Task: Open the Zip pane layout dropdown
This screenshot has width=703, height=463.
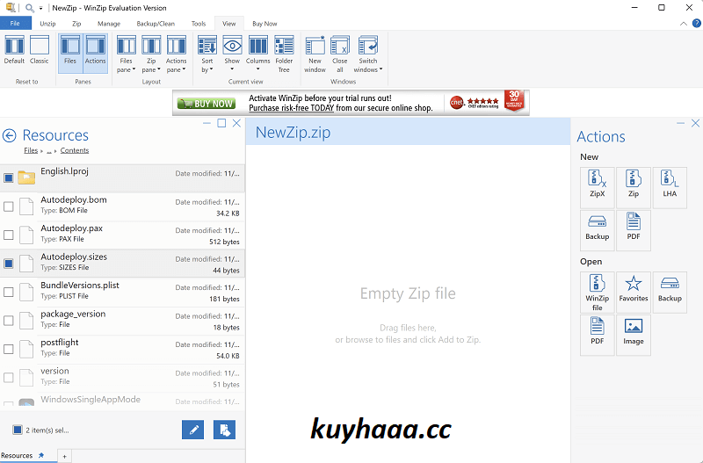Action: tap(151, 54)
